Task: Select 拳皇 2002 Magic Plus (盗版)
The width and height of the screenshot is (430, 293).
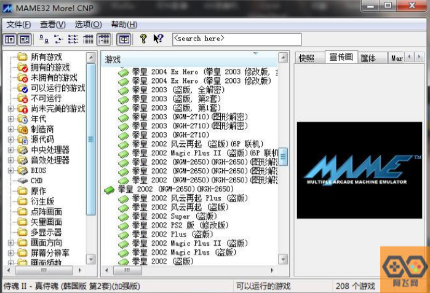Action: pyautogui.click(x=184, y=252)
